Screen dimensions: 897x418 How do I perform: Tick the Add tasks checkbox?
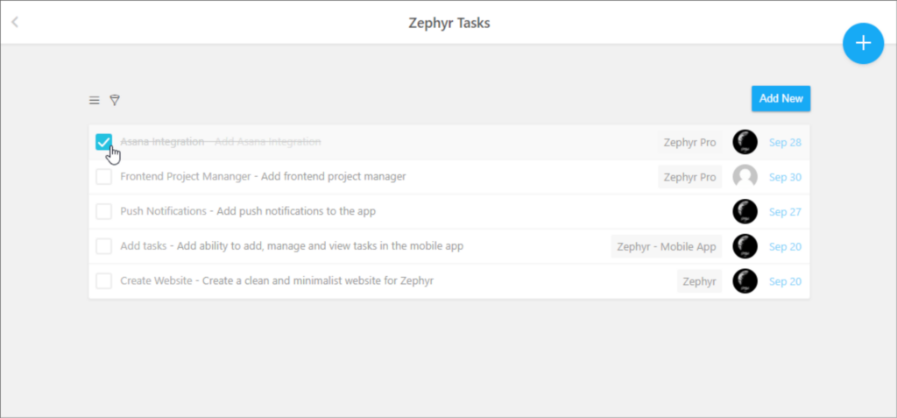(103, 246)
